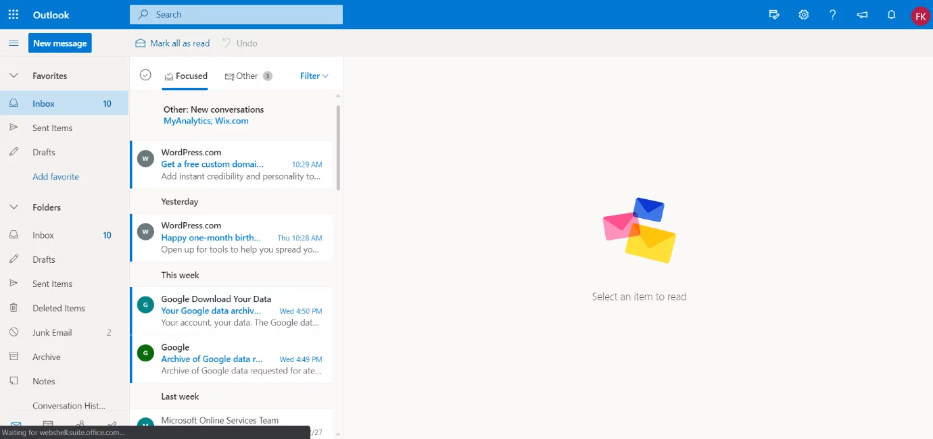Click the Inbox tray icon under Folders
933x439 pixels.
click(x=14, y=235)
